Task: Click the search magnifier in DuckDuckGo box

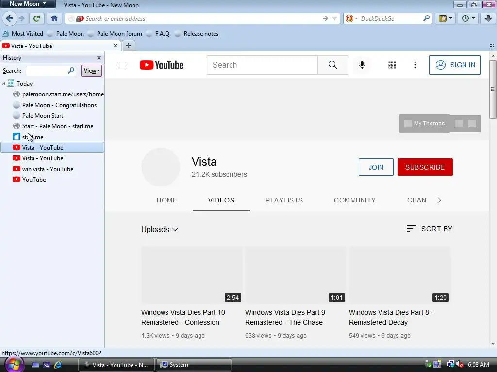Action: (x=426, y=18)
